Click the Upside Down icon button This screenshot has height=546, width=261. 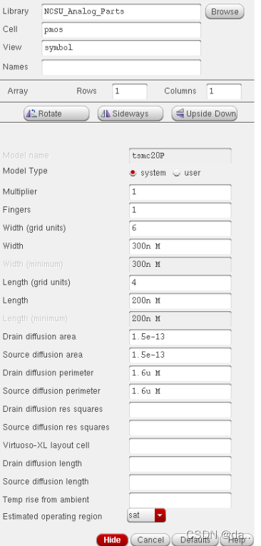204,113
